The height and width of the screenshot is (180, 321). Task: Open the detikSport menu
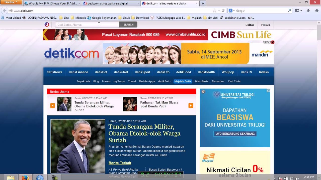[x=142, y=72]
